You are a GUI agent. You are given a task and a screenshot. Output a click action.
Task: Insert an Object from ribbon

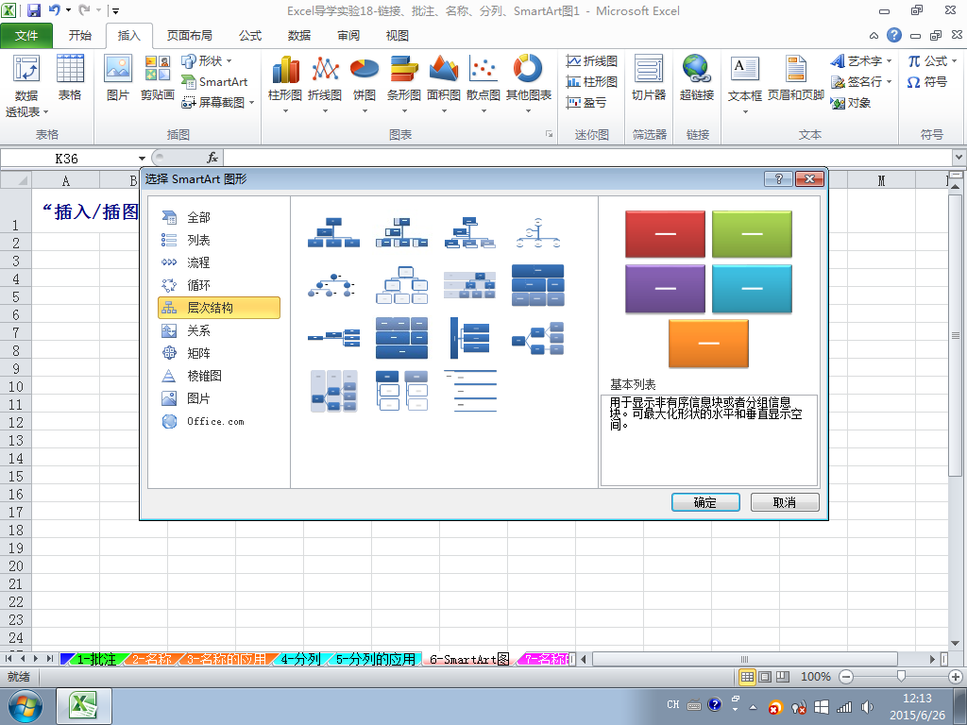(x=851, y=102)
